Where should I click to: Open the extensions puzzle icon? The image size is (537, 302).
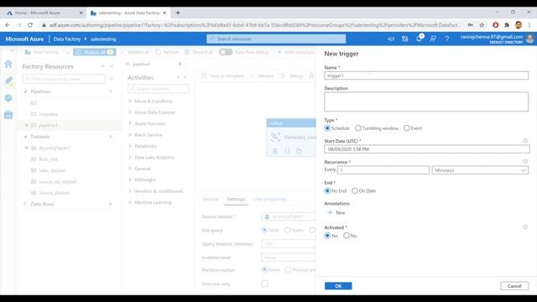[x=507, y=25]
